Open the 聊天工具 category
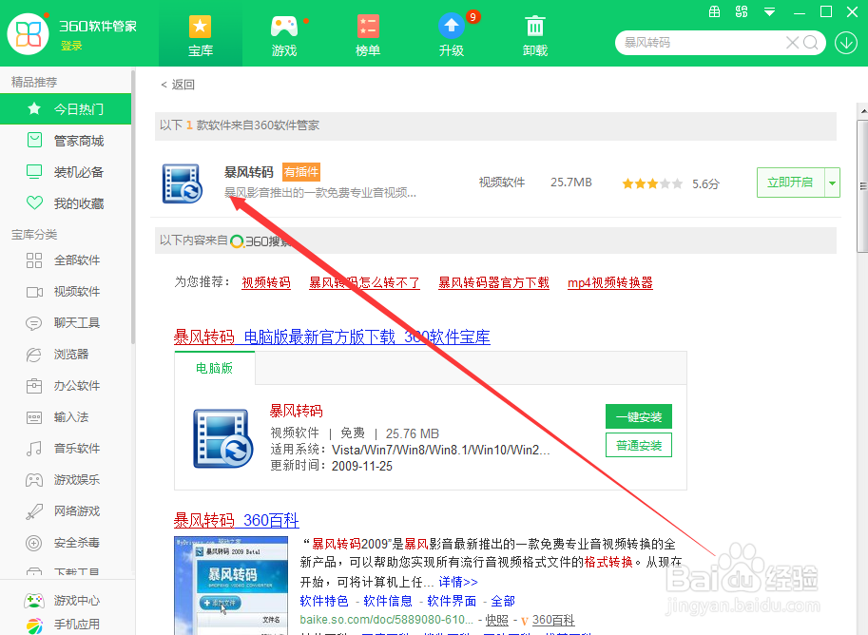The width and height of the screenshot is (868, 635). 66,323
